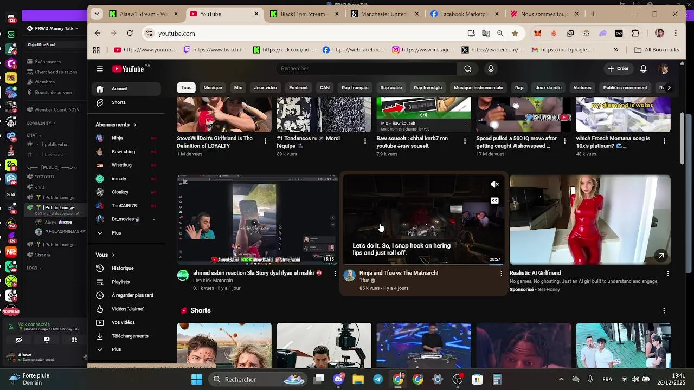
Task: Click the YouTube search field
Action: (x=367, y=69)
